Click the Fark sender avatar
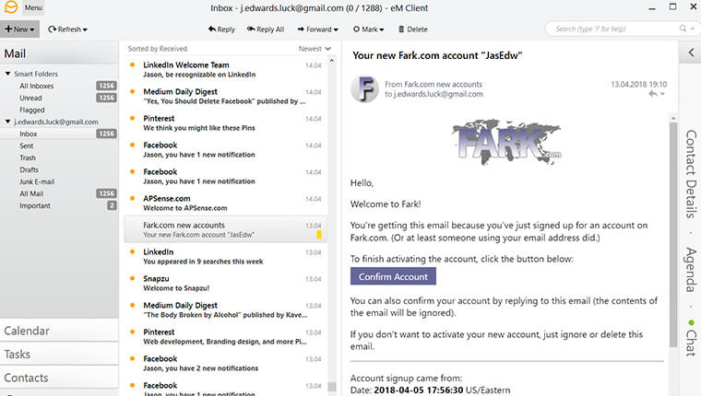This screenshot has height=396, width=701. (365, 88)
